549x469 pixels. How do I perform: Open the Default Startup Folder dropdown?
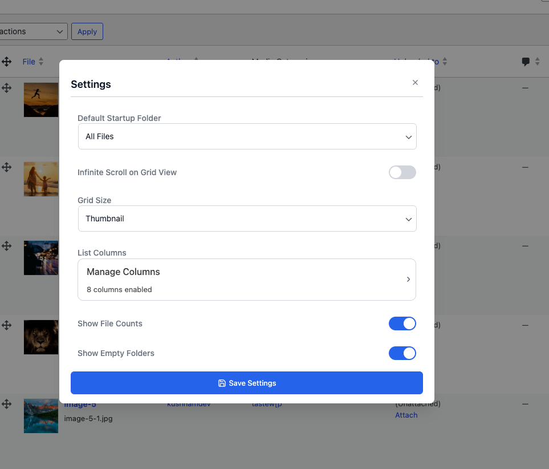pos(247,137)
